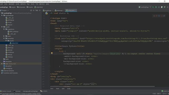Open the manage.py@LandingPage tool window
The height and width of the screenshot is (95, 169).
coord(30,91)
